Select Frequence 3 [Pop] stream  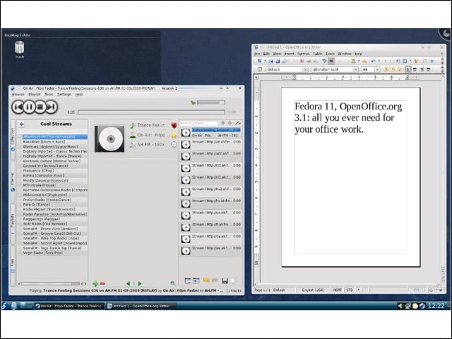[38, 171]
